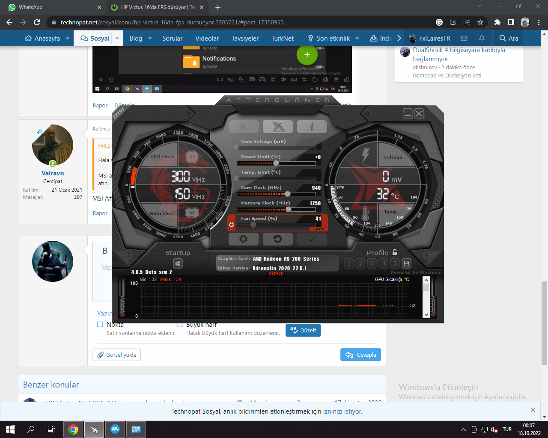
Task: Go back in Chrome browser
Action: 10,22
